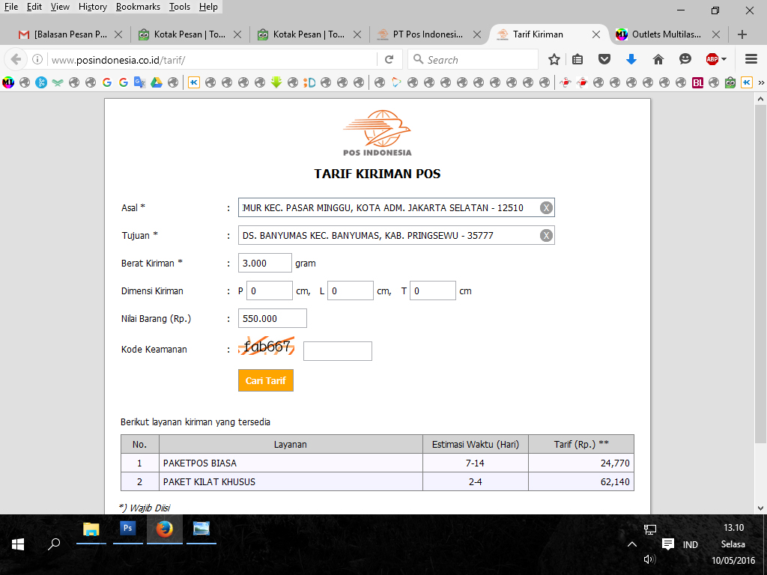Viewport: 767px width, 575px height.
Task: Open the Bookmarks menu
Action: [x=138, y=6]
